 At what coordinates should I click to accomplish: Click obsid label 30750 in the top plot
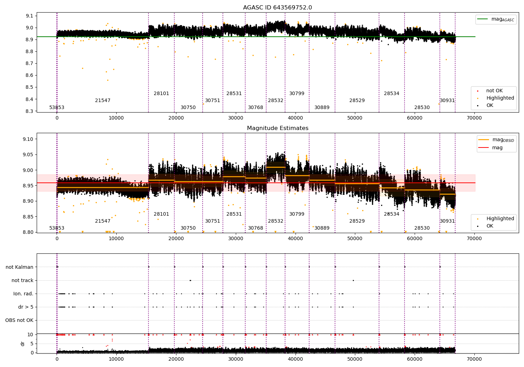188,108
